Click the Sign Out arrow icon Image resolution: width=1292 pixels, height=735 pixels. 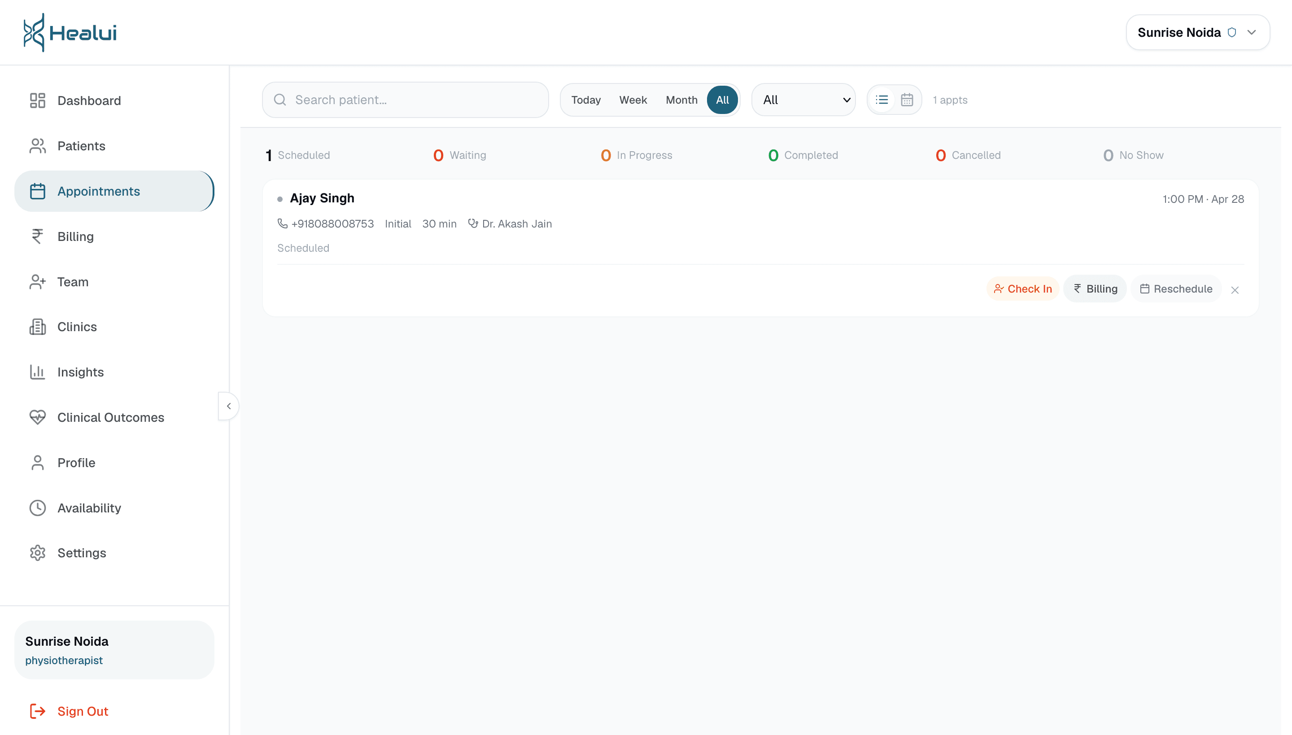tap(37, 711)
